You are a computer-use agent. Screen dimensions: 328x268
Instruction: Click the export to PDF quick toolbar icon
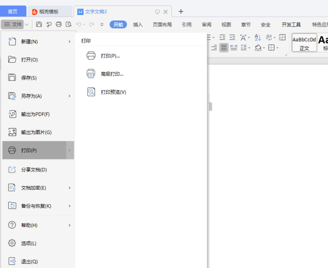(x=49, y=25)
